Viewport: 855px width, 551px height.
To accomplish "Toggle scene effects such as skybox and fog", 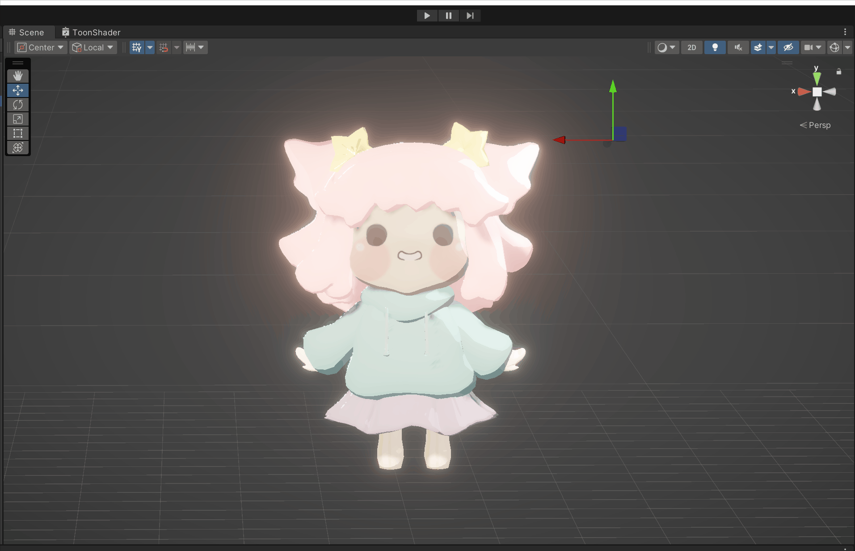I will (x=758, y=47).
